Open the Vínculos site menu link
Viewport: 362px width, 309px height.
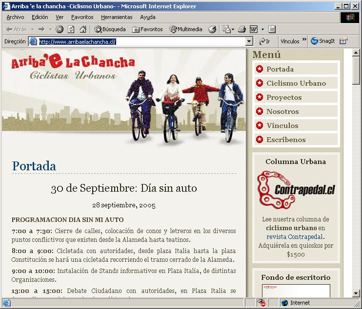tap(296, 126)
